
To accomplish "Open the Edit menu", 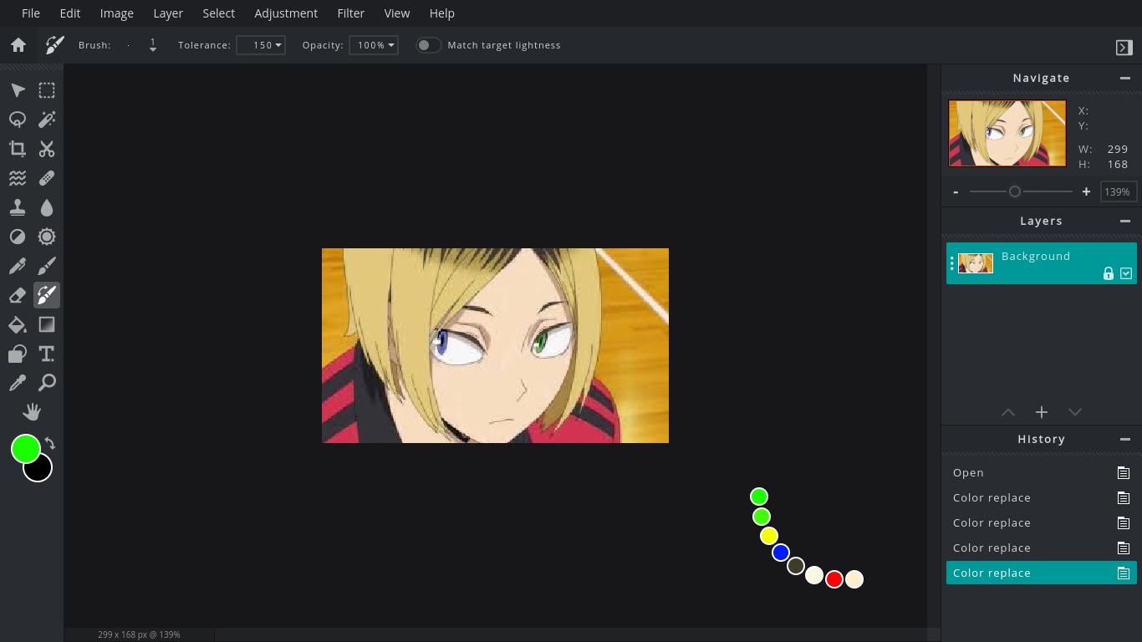I will pos(70,13).
